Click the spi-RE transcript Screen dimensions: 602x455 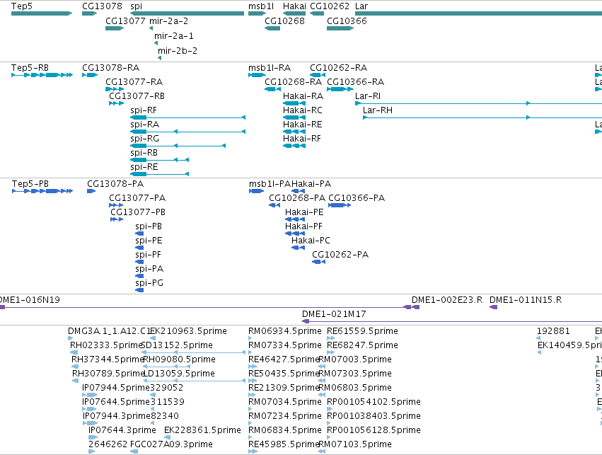tap(159, 174)
